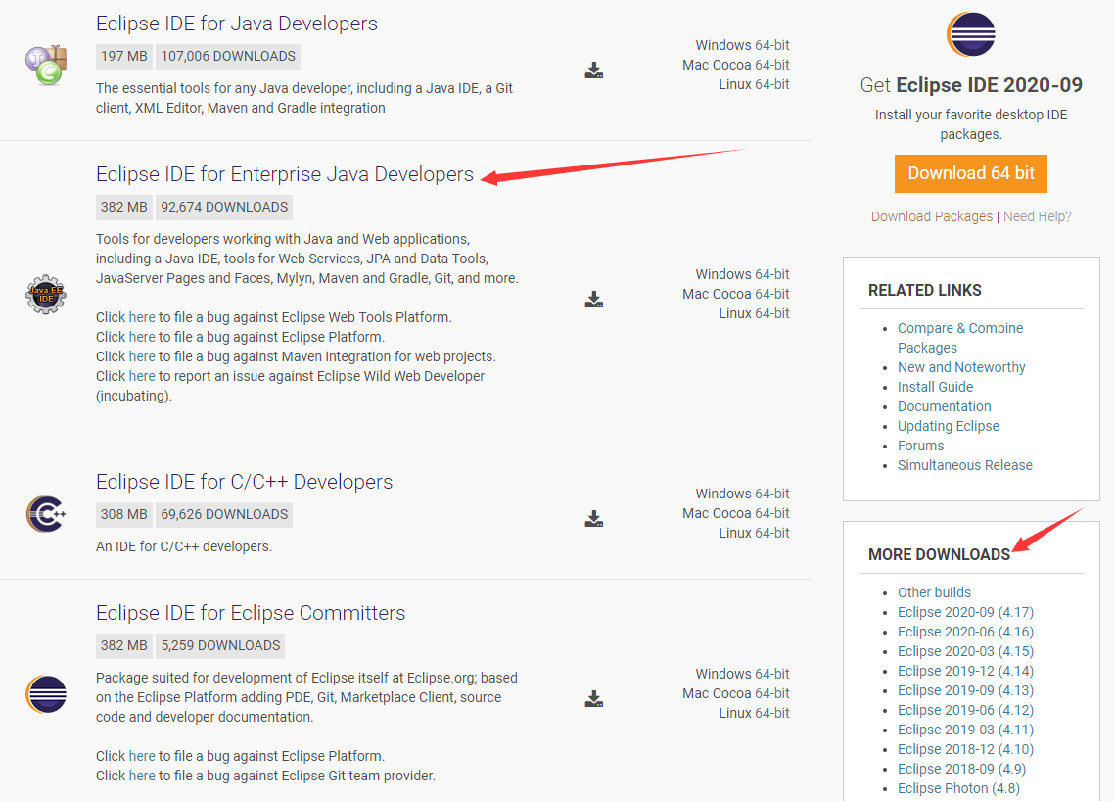Viewport: 1115px width, 801px height.
Task: Click 'here' for Maven integration for web projects bug
Action: point(142,356)
